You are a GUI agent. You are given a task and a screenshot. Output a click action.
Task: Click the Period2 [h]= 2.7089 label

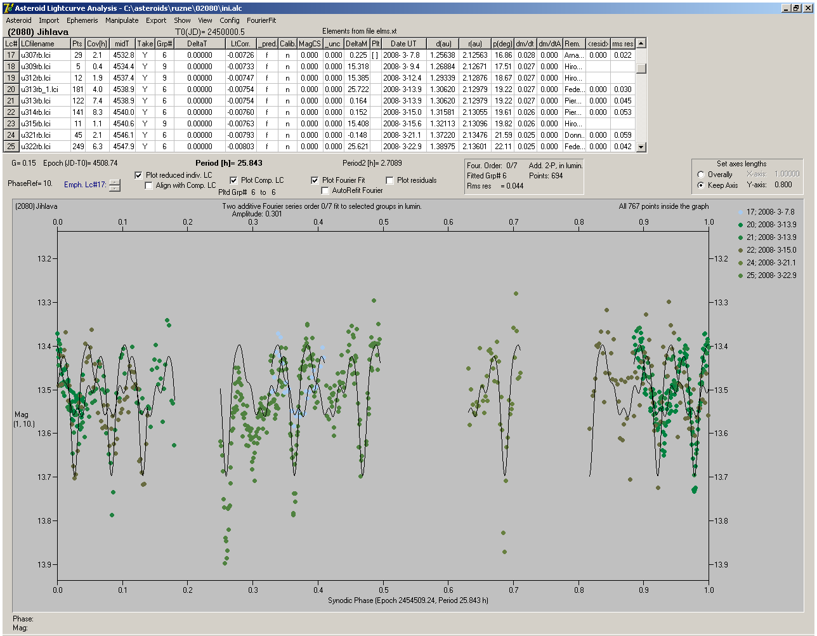click(372, 163)
